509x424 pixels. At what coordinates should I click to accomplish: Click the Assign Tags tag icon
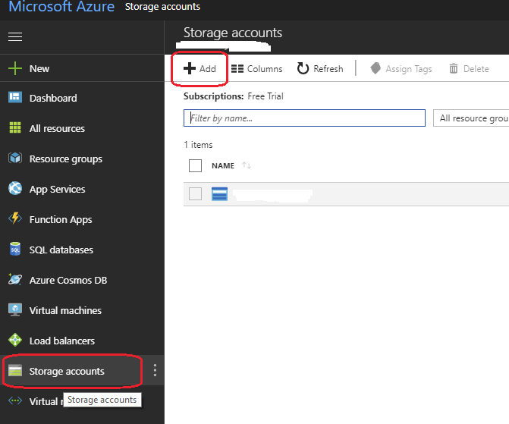[x=375, y=68]
